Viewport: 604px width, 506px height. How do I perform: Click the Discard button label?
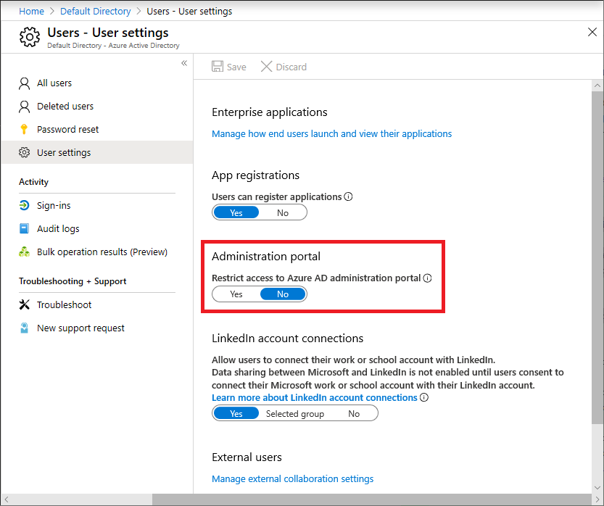coord(291,67)
